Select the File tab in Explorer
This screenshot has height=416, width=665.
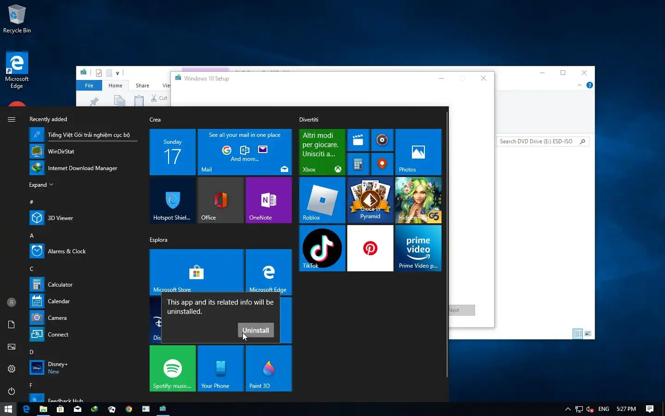click(89, 86)
